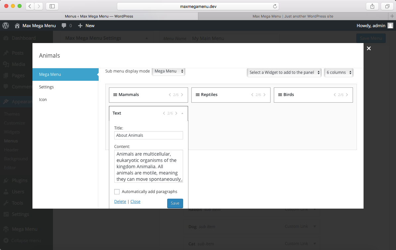
Task: Switch to the Just another WordPress site tab
Action: tap(293, 16)
